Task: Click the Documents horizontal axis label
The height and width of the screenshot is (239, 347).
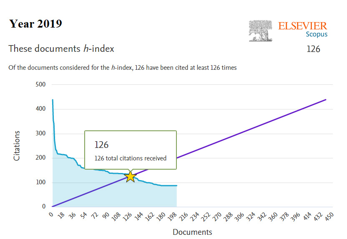Action: 192,232
